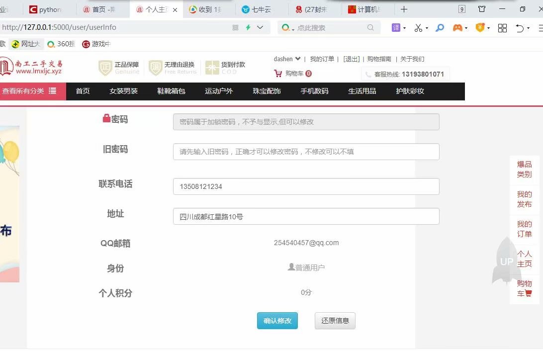
Task: Expand the dashen user dropdown
Action: [287, 59]
